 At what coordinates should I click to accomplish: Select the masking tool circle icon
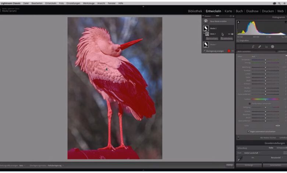tap(273, 47)
